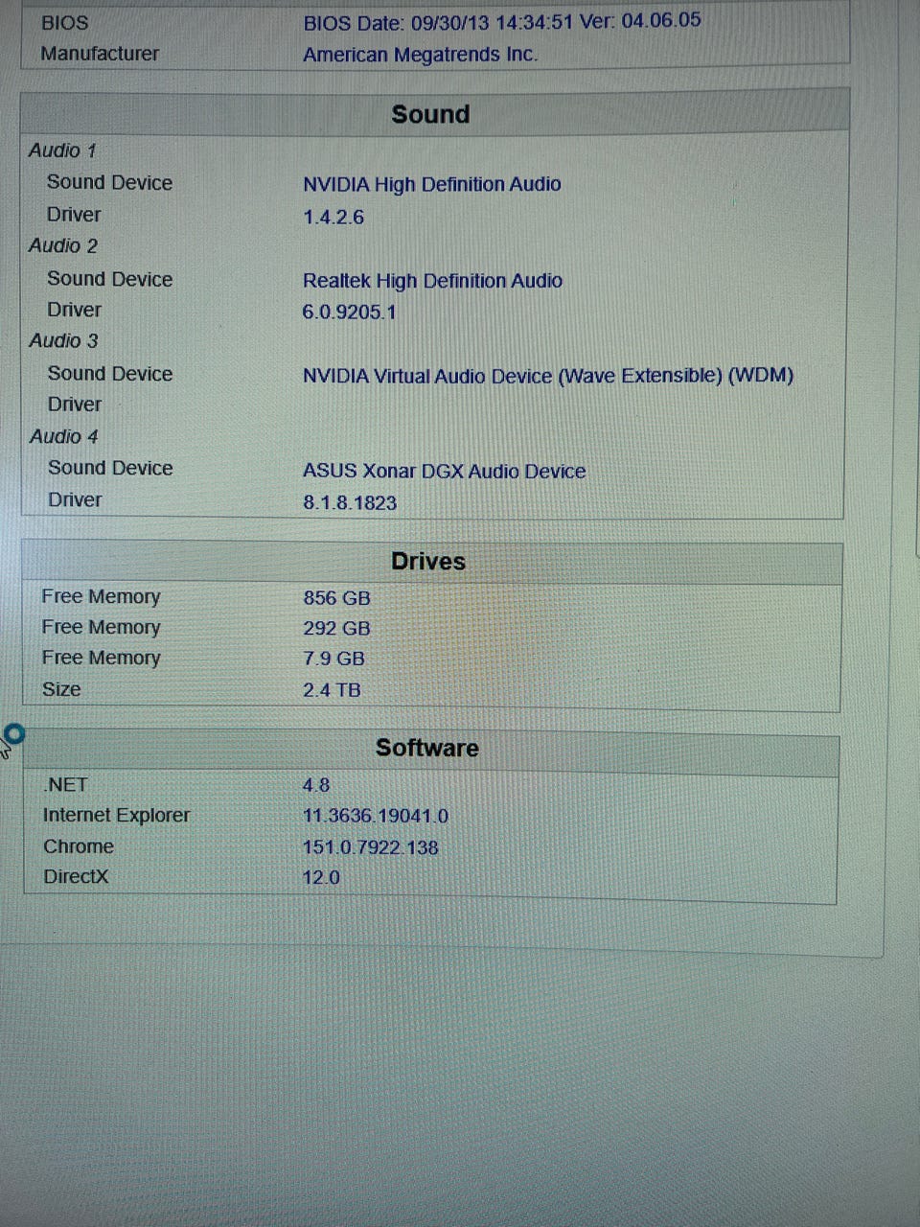Click driver version 1.4.2.6
Screen dimensions: 920x1227
coord(333,217)
